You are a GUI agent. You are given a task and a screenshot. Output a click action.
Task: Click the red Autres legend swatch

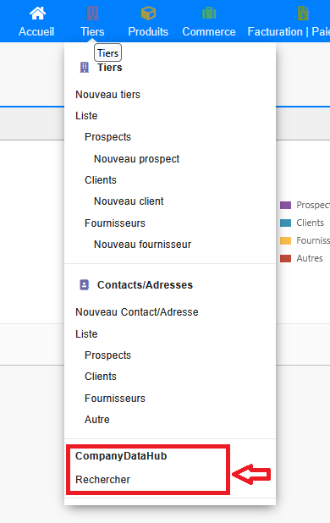point(286,258)
